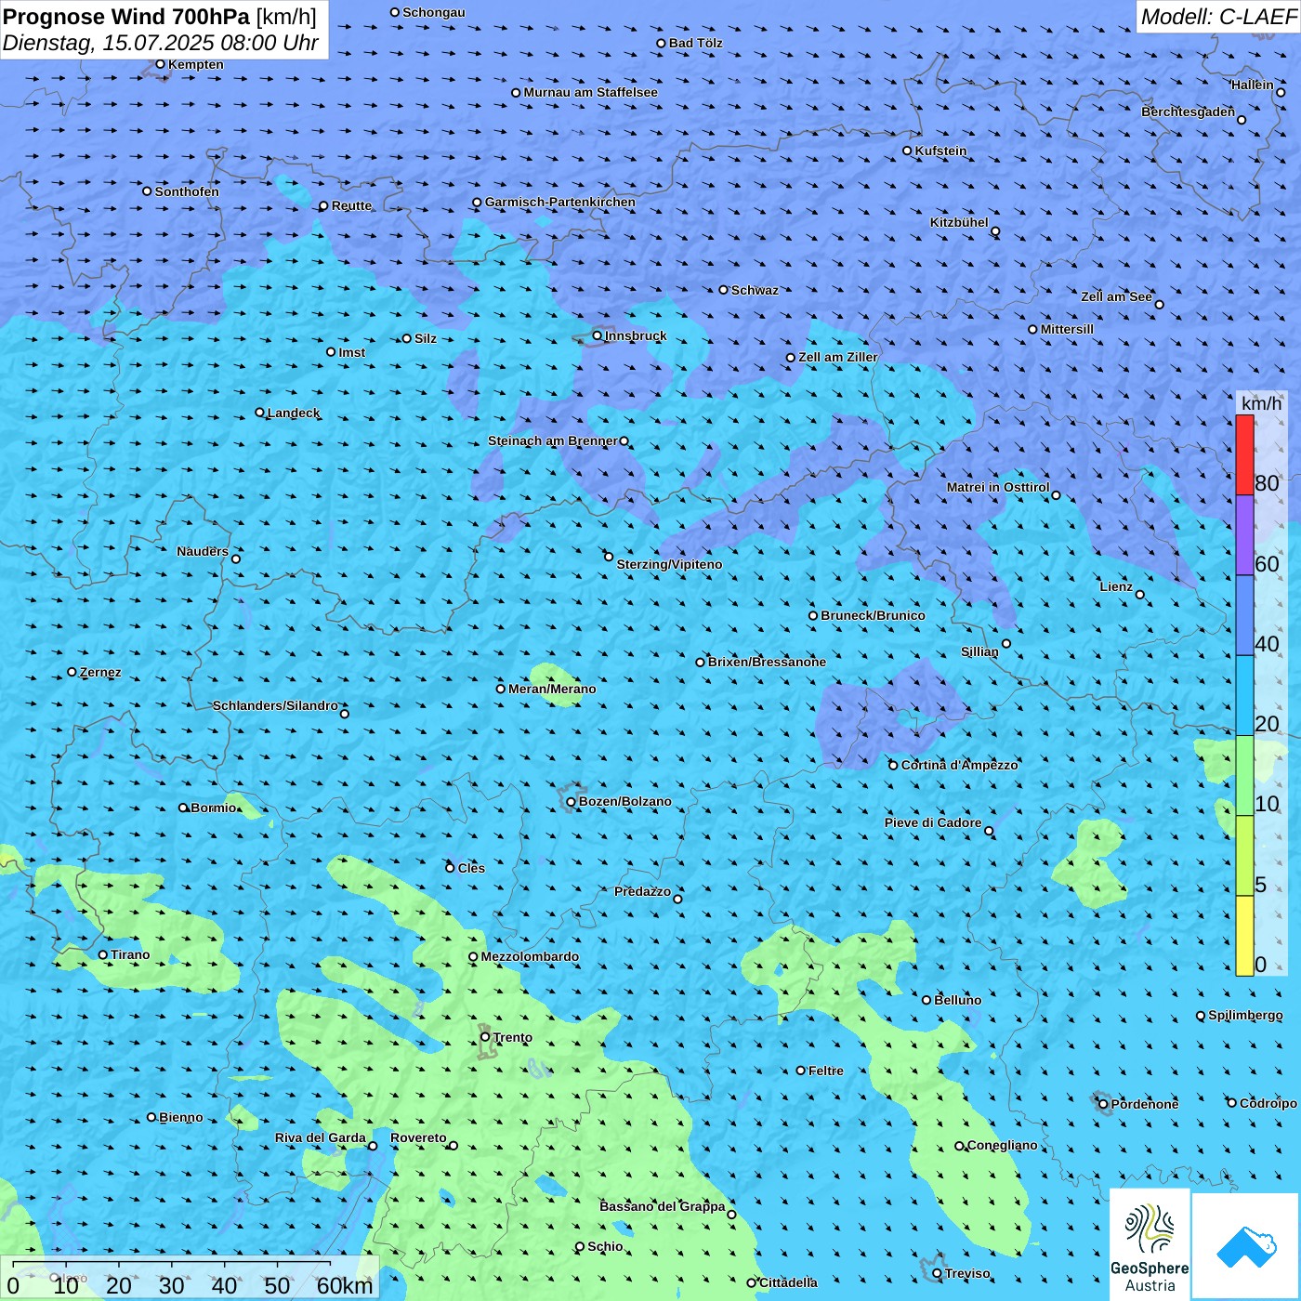The height and width of the screenshot is (1301, 1301).
Task: Click the GeoSphere Austria logo
Action: (1150, 1244)
